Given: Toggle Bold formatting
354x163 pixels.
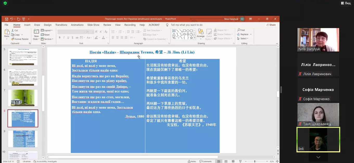Looking at the screenshot, I should [60, 37].
